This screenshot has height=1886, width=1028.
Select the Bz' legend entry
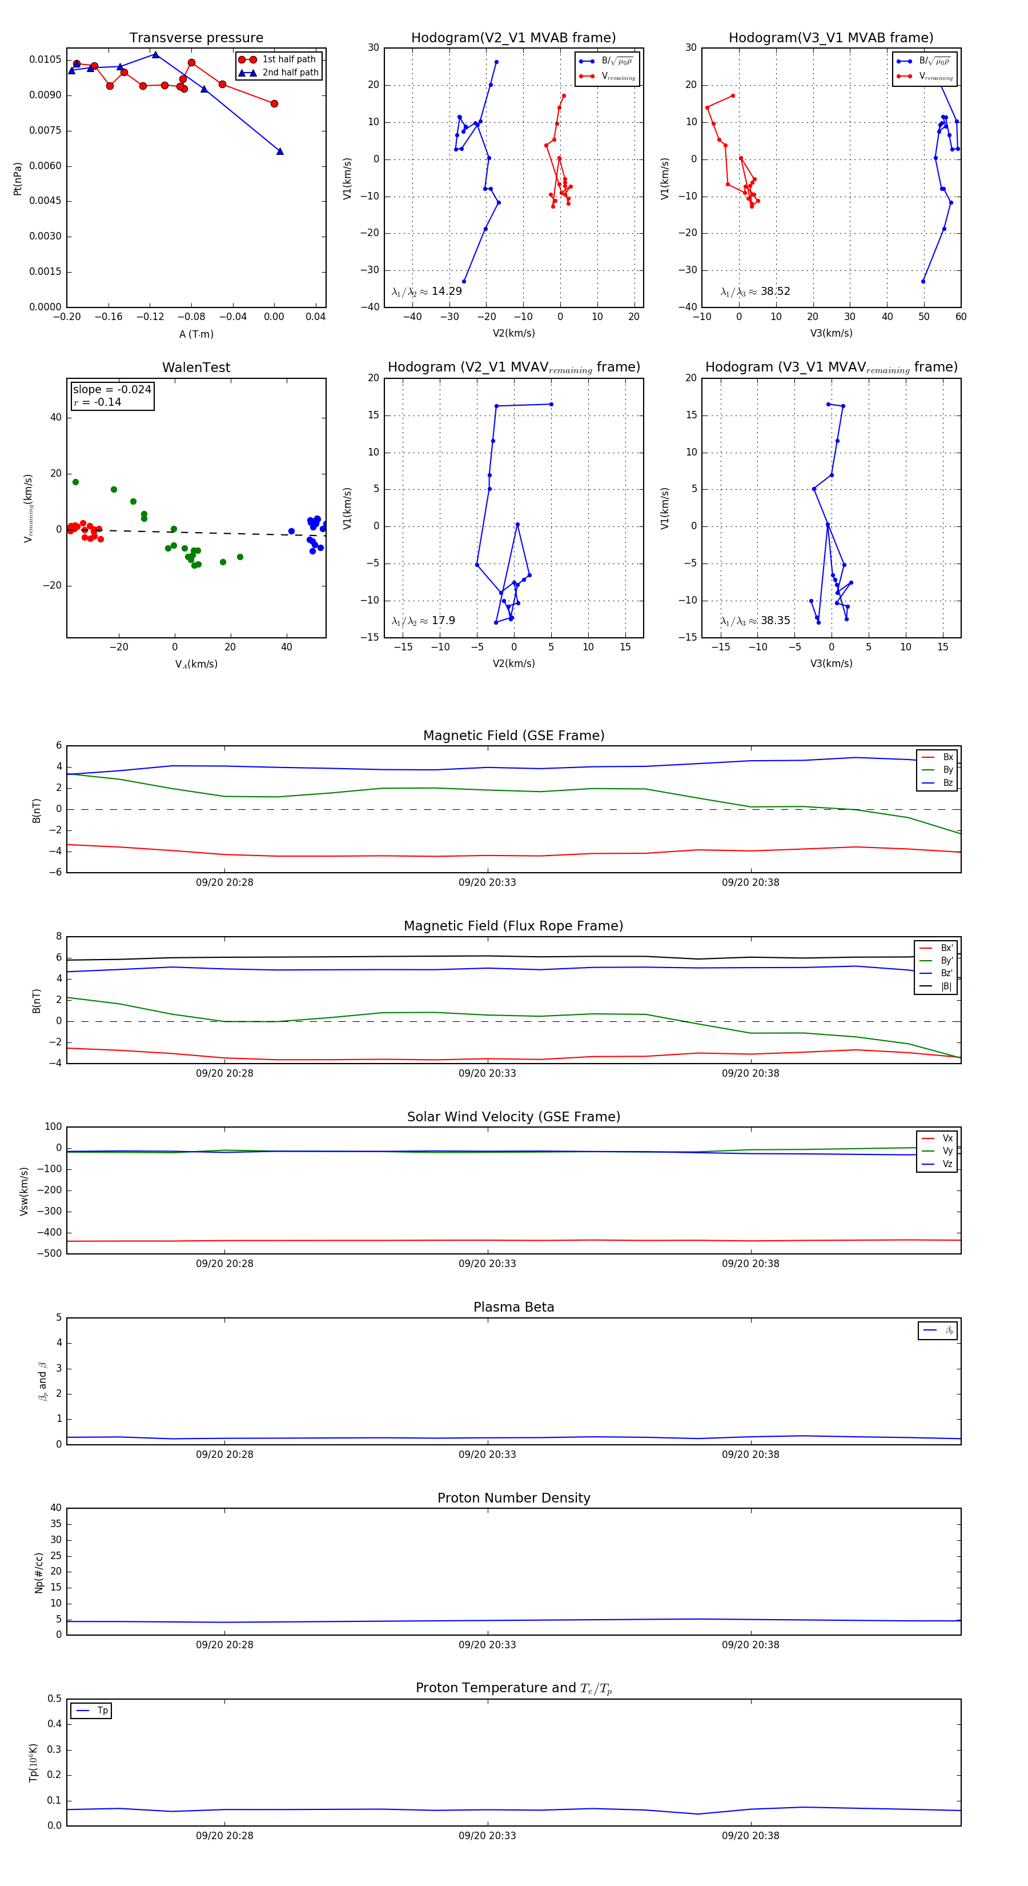[x=936, y=973]
